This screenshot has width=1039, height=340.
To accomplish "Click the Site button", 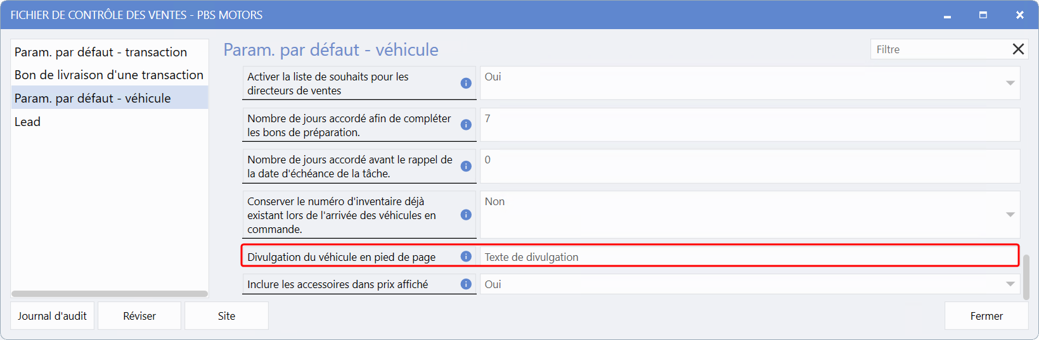I will click(x=226, y=316).
